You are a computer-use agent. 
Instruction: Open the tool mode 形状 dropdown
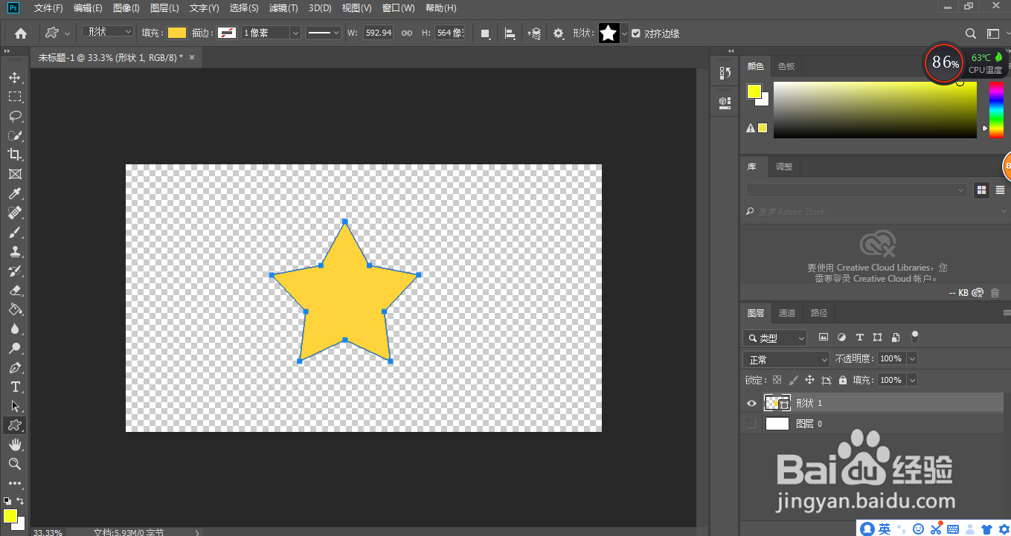tap(108, 32)
